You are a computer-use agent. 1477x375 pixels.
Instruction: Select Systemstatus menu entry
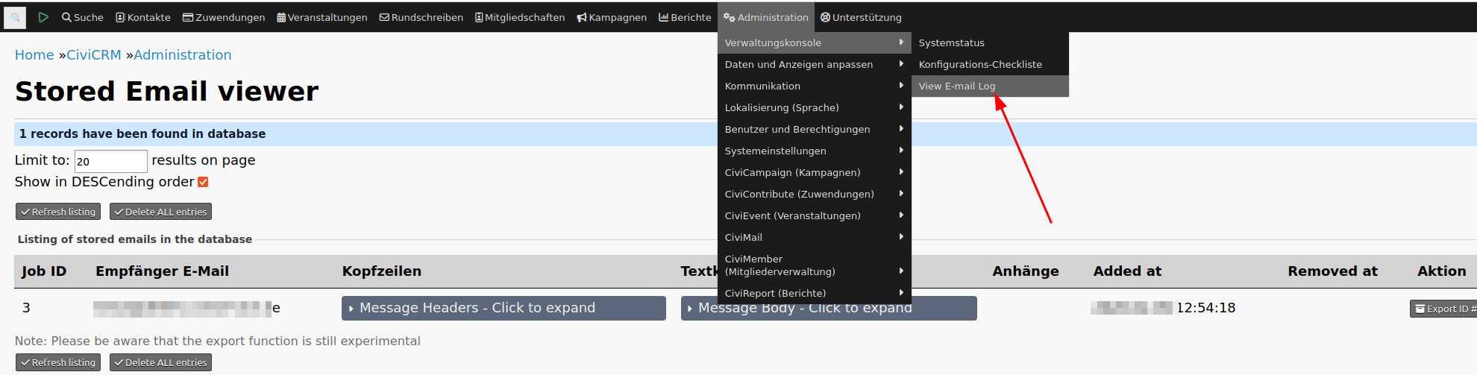coord(951,42)
